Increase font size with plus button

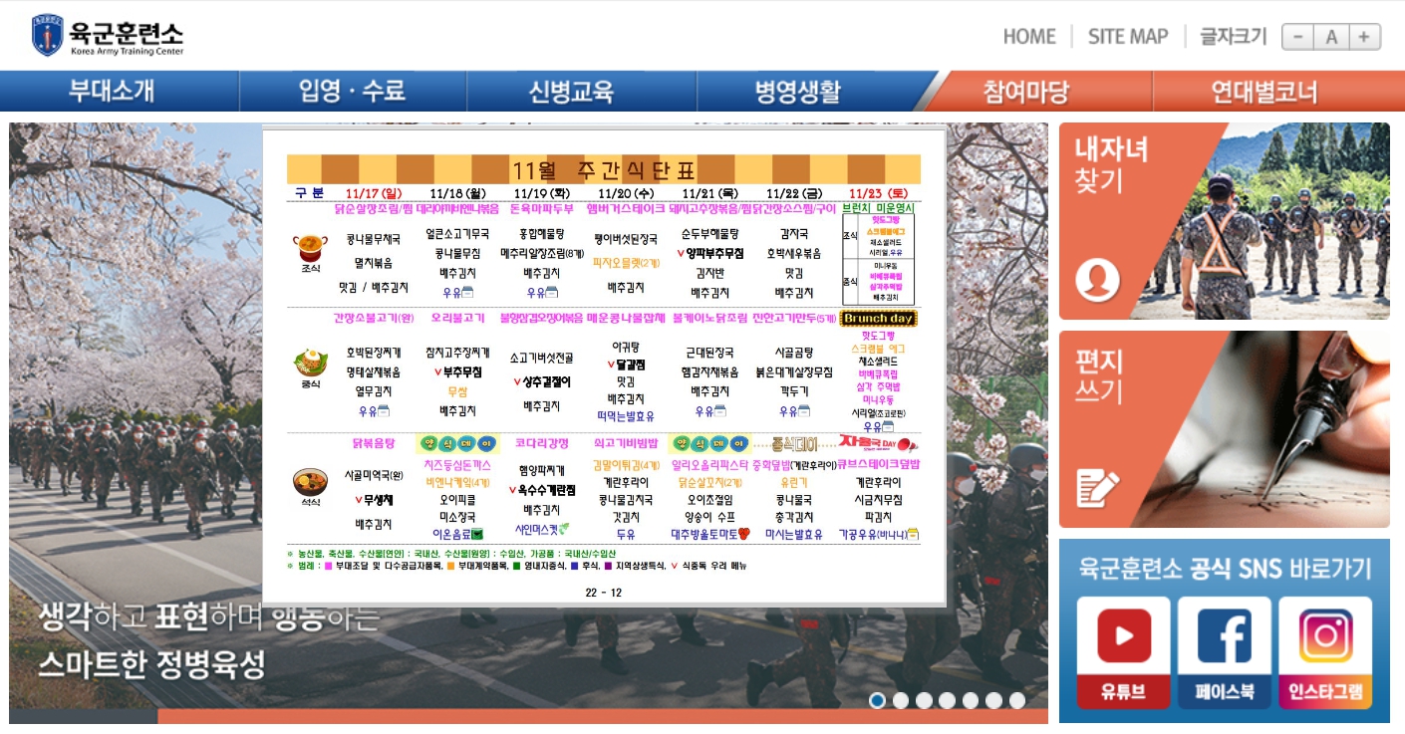(x=1364, y=37)
